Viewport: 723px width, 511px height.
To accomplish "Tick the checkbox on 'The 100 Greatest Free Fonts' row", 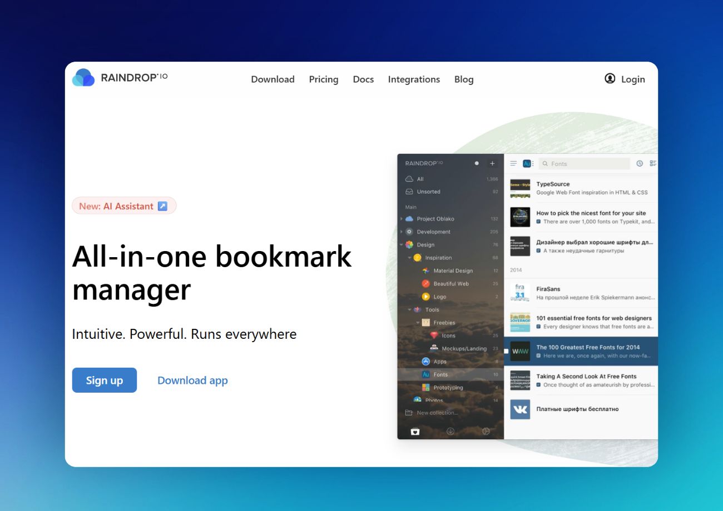I will point(506,351).
